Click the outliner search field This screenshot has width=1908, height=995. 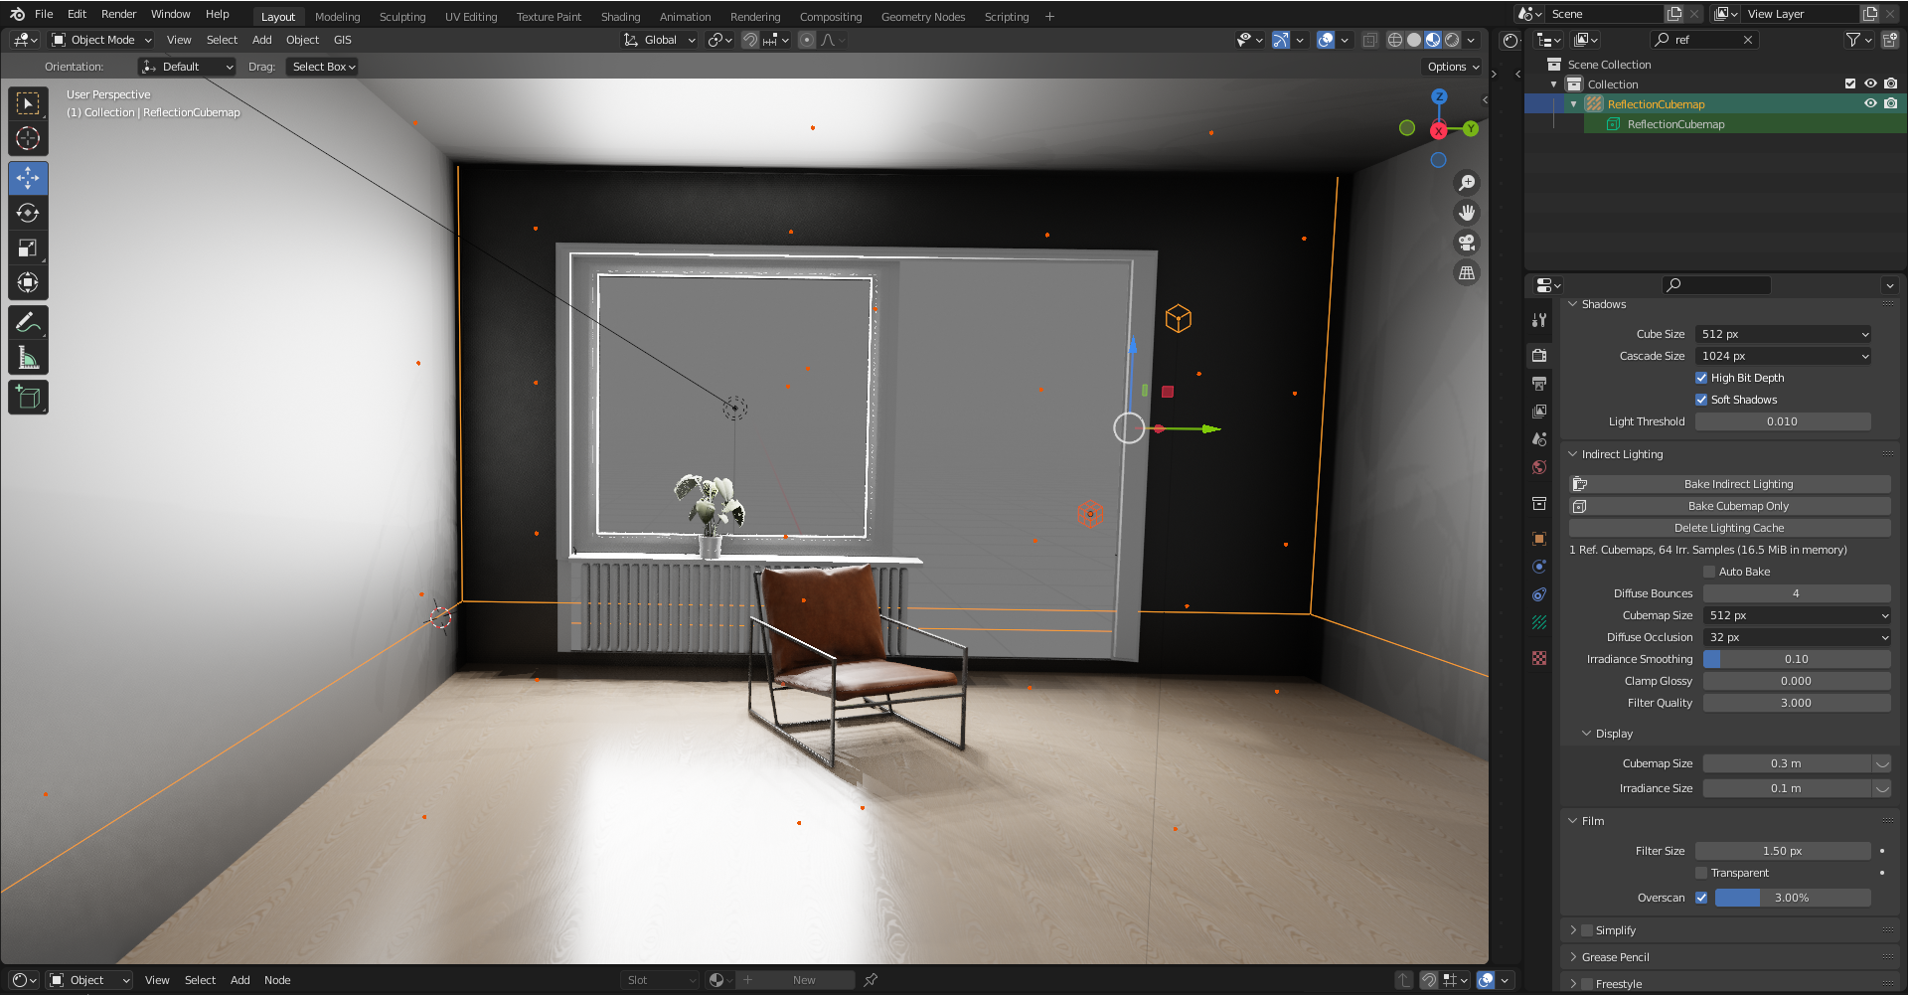point(1705,40)
